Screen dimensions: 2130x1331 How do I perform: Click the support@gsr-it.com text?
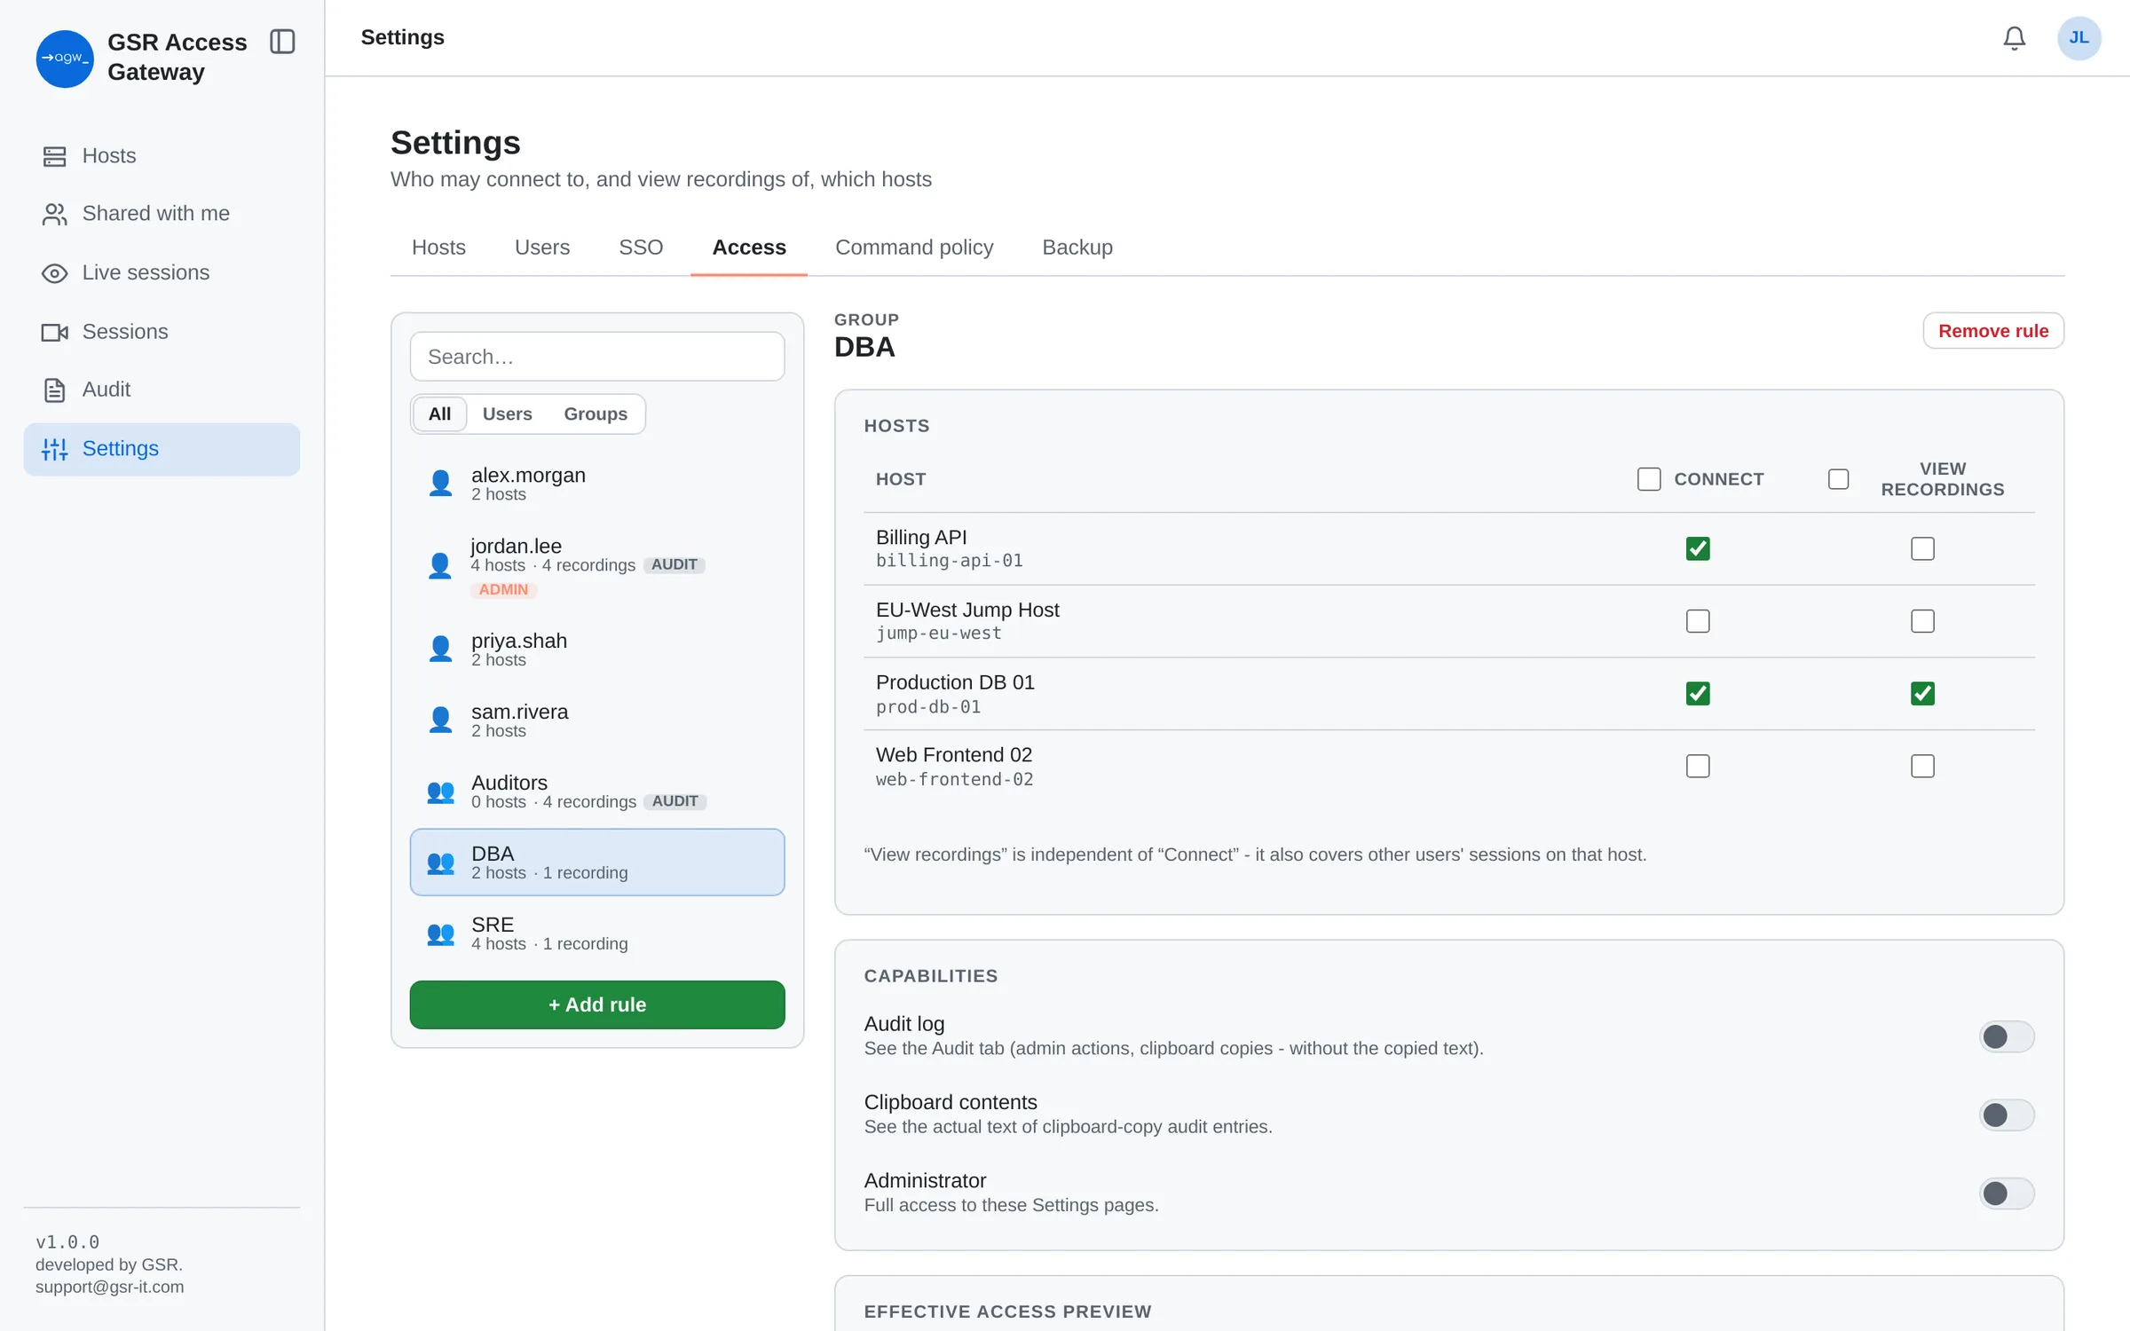pyautogui.click(x=110, y=1287)
